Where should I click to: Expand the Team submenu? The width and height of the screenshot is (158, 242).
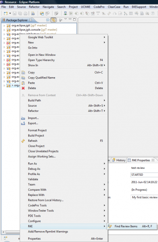pyautogui.click(x=64, y=185)
